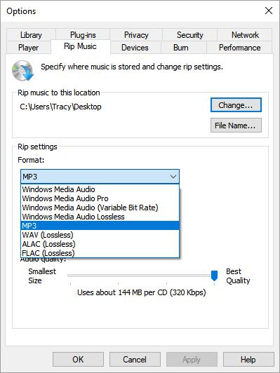280x373 pixels.
Task: Select the Rip Music tab
Action: pos(80,46)
